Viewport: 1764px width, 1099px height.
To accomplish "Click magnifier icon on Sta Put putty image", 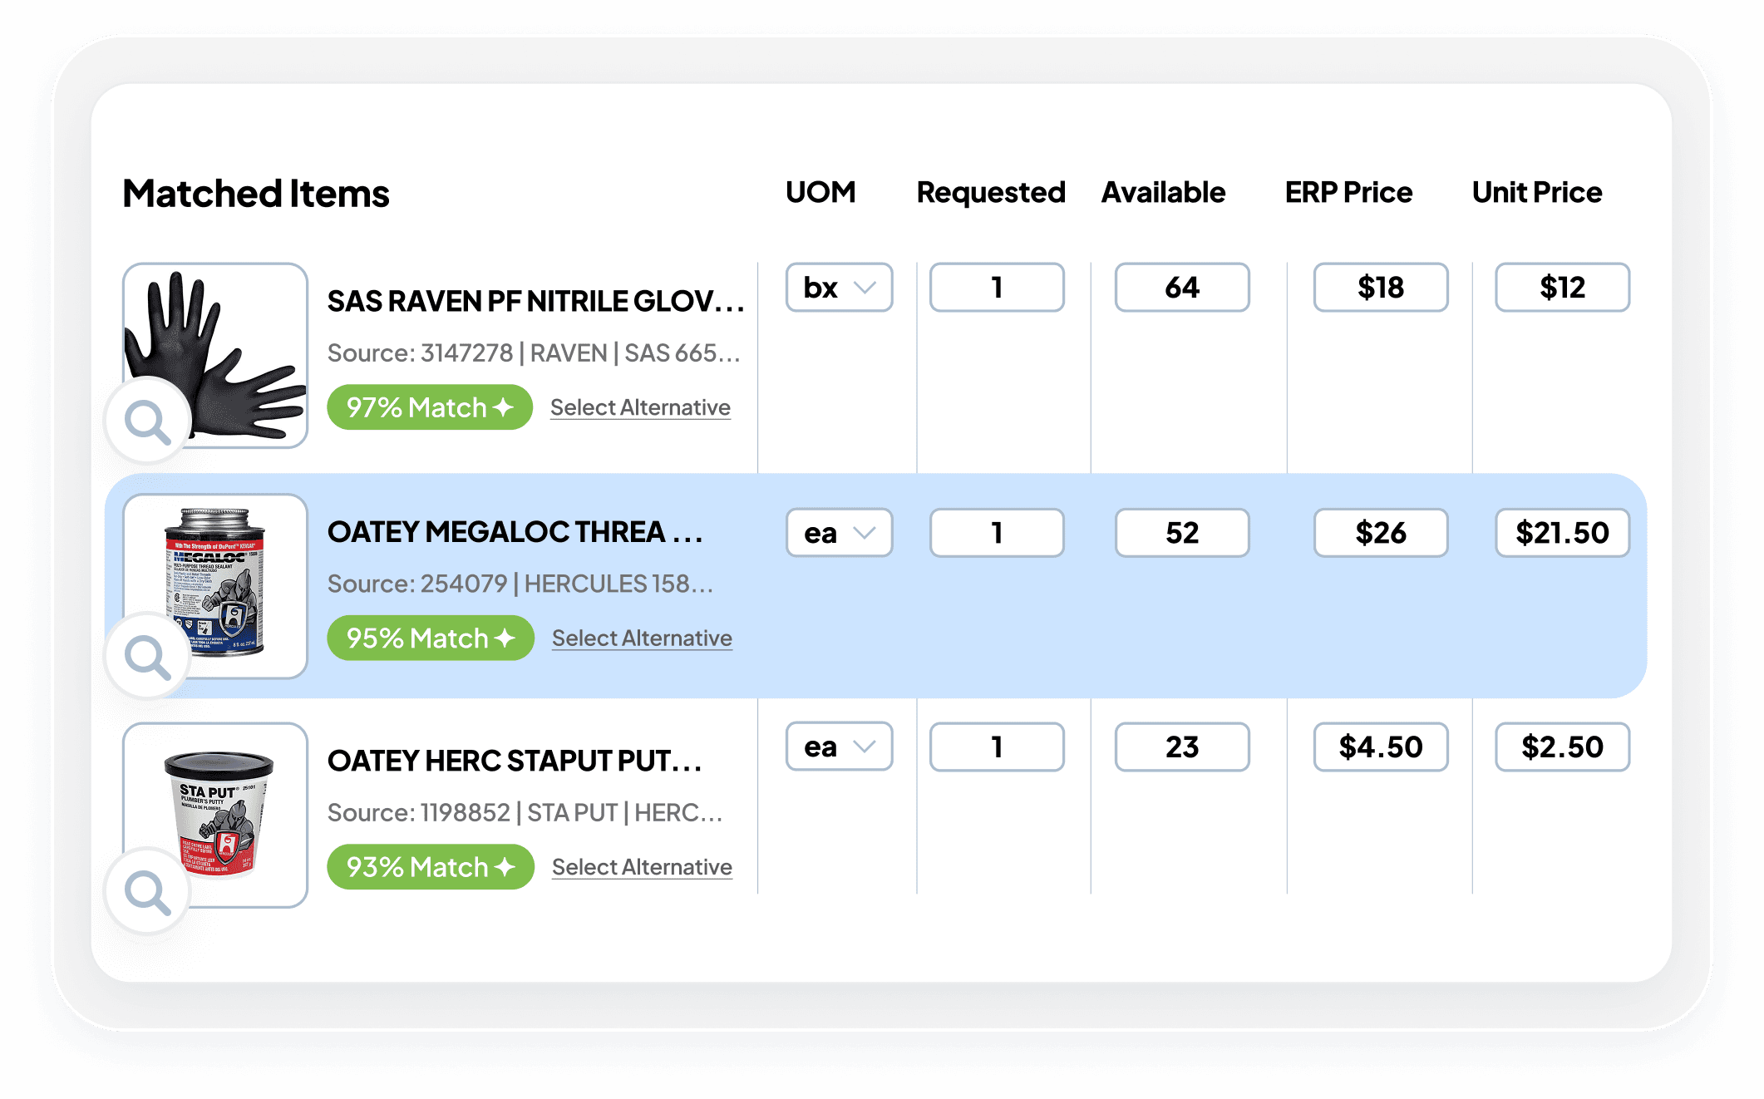I will point(148,892).
